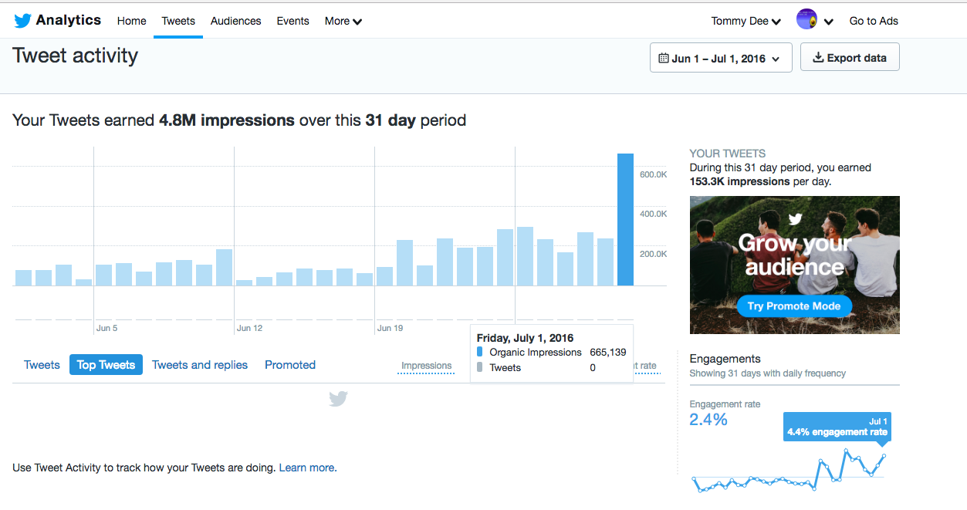Click the download icon on Export data
The height and width of the screenshot is (510, 967).
point(818,57)
